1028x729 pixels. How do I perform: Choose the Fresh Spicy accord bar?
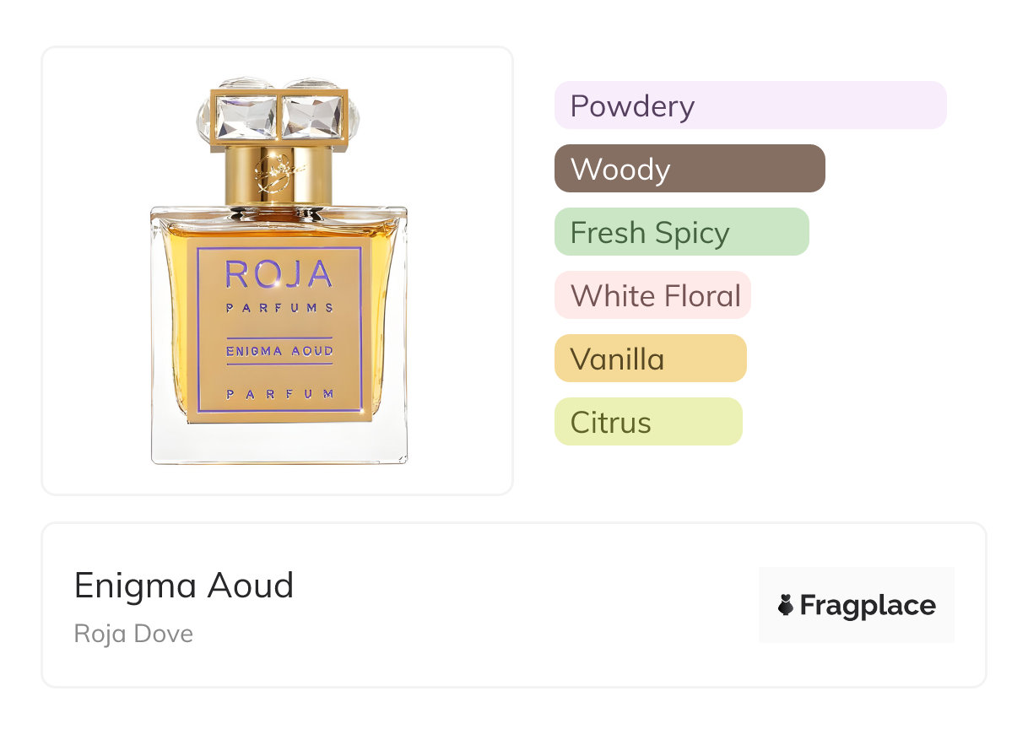(682, 232)
